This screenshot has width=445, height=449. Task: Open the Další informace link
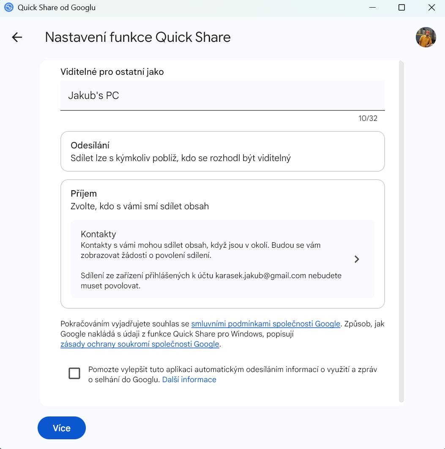[x=189, y=379]
